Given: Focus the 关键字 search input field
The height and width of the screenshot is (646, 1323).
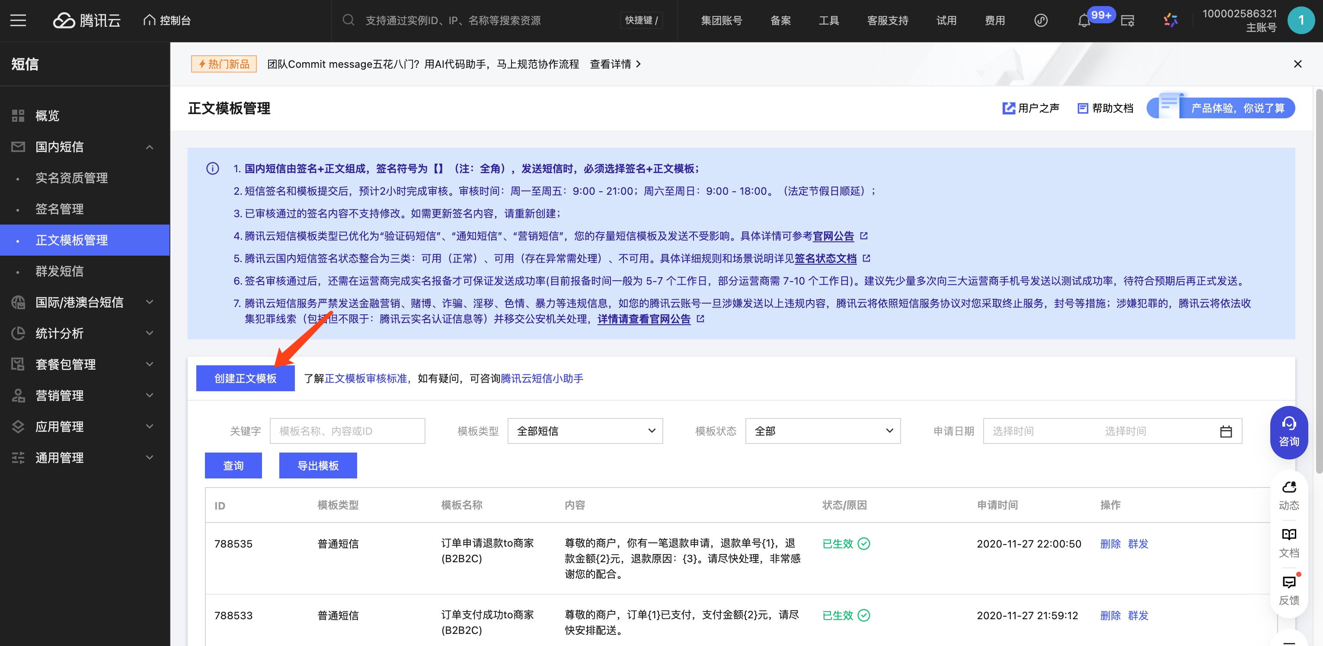Looking at the screenshot, I should (x=347, y=431).
